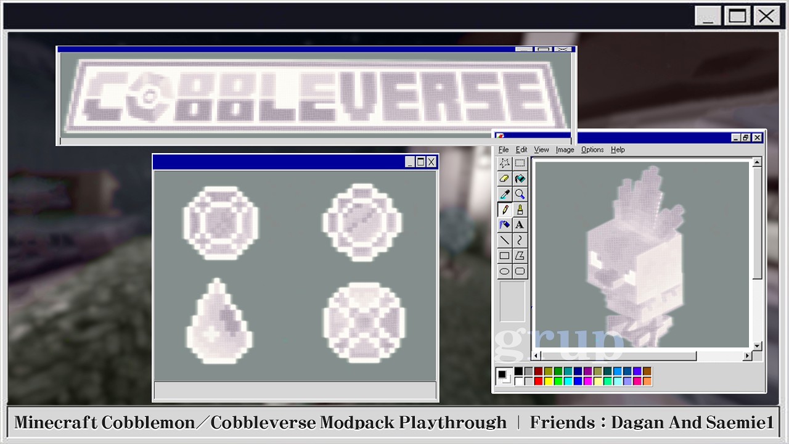Pick the Eraser tool in Paint
789x444 pixels.
505,179
